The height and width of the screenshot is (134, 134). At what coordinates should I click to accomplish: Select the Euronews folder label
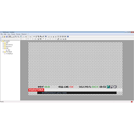9,47
